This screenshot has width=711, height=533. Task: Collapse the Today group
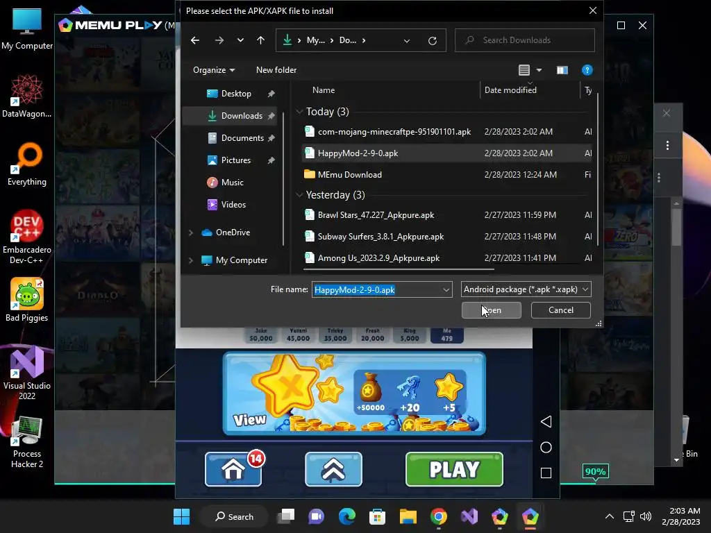[x=299, y=112]
